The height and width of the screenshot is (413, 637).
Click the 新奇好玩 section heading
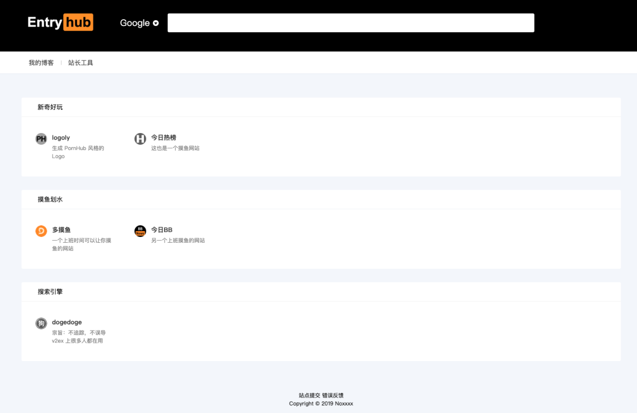click(50, 107)
